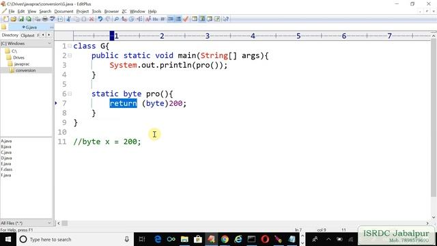Open the Browser menu
Screen dimensions: 437x246
pos(111,12)
